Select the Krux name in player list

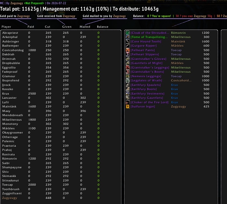click(5, 94)
